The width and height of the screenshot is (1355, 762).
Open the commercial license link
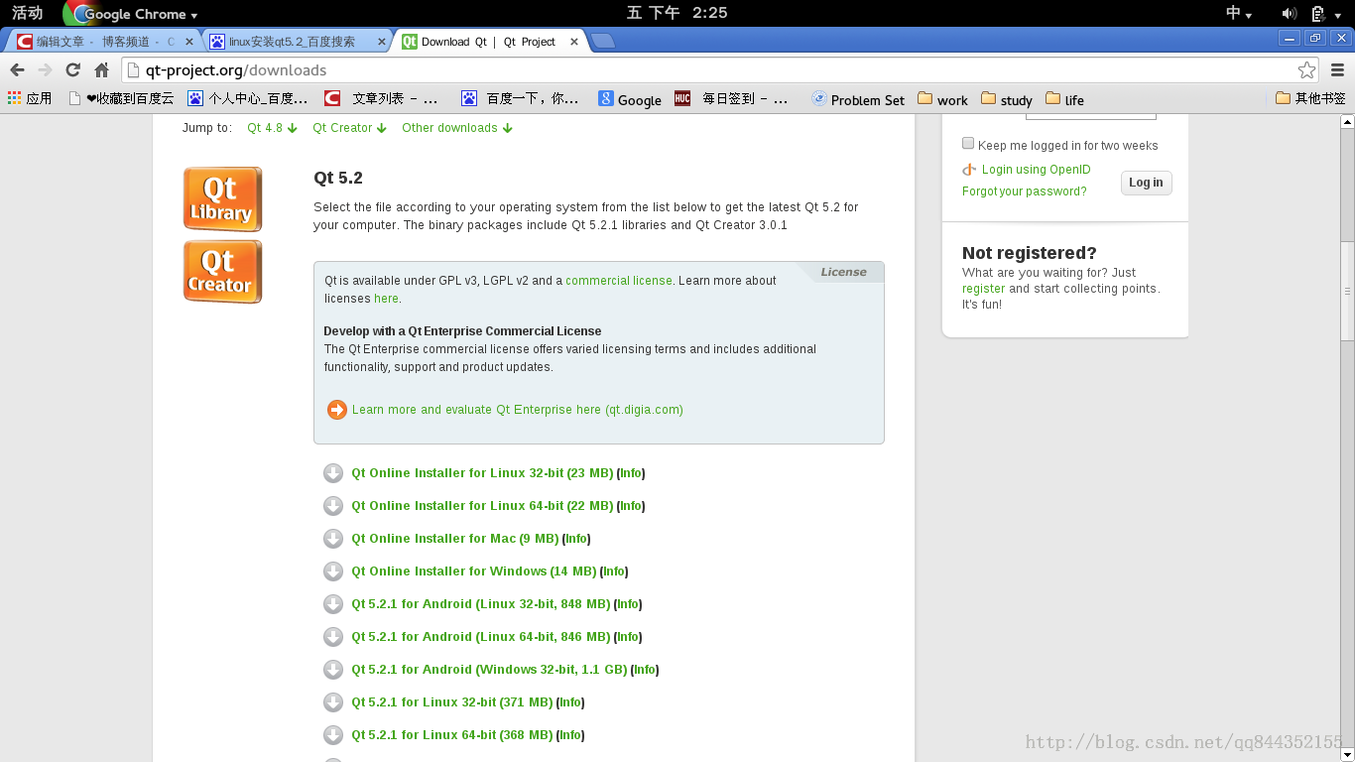tap(619, 281)
